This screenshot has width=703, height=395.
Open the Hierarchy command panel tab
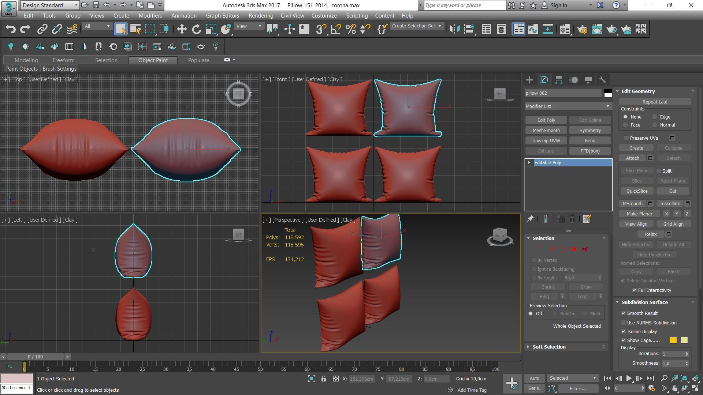559,80
